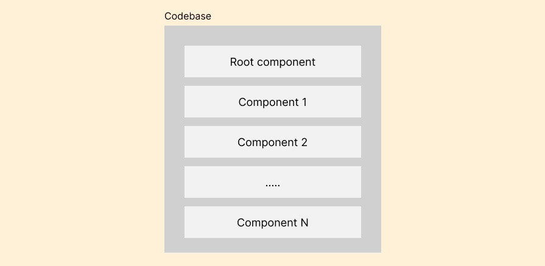
Task: Click gray gap below Component 2 box
Action: point(273,162)
